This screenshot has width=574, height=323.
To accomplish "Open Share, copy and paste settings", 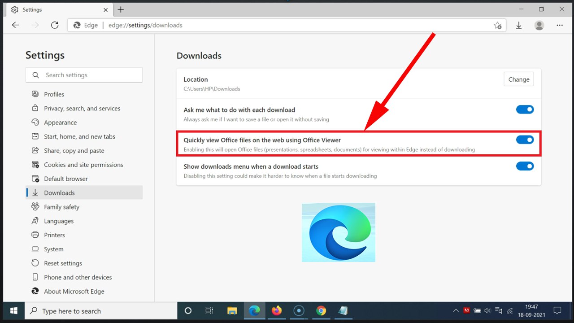I will (74, 151).
